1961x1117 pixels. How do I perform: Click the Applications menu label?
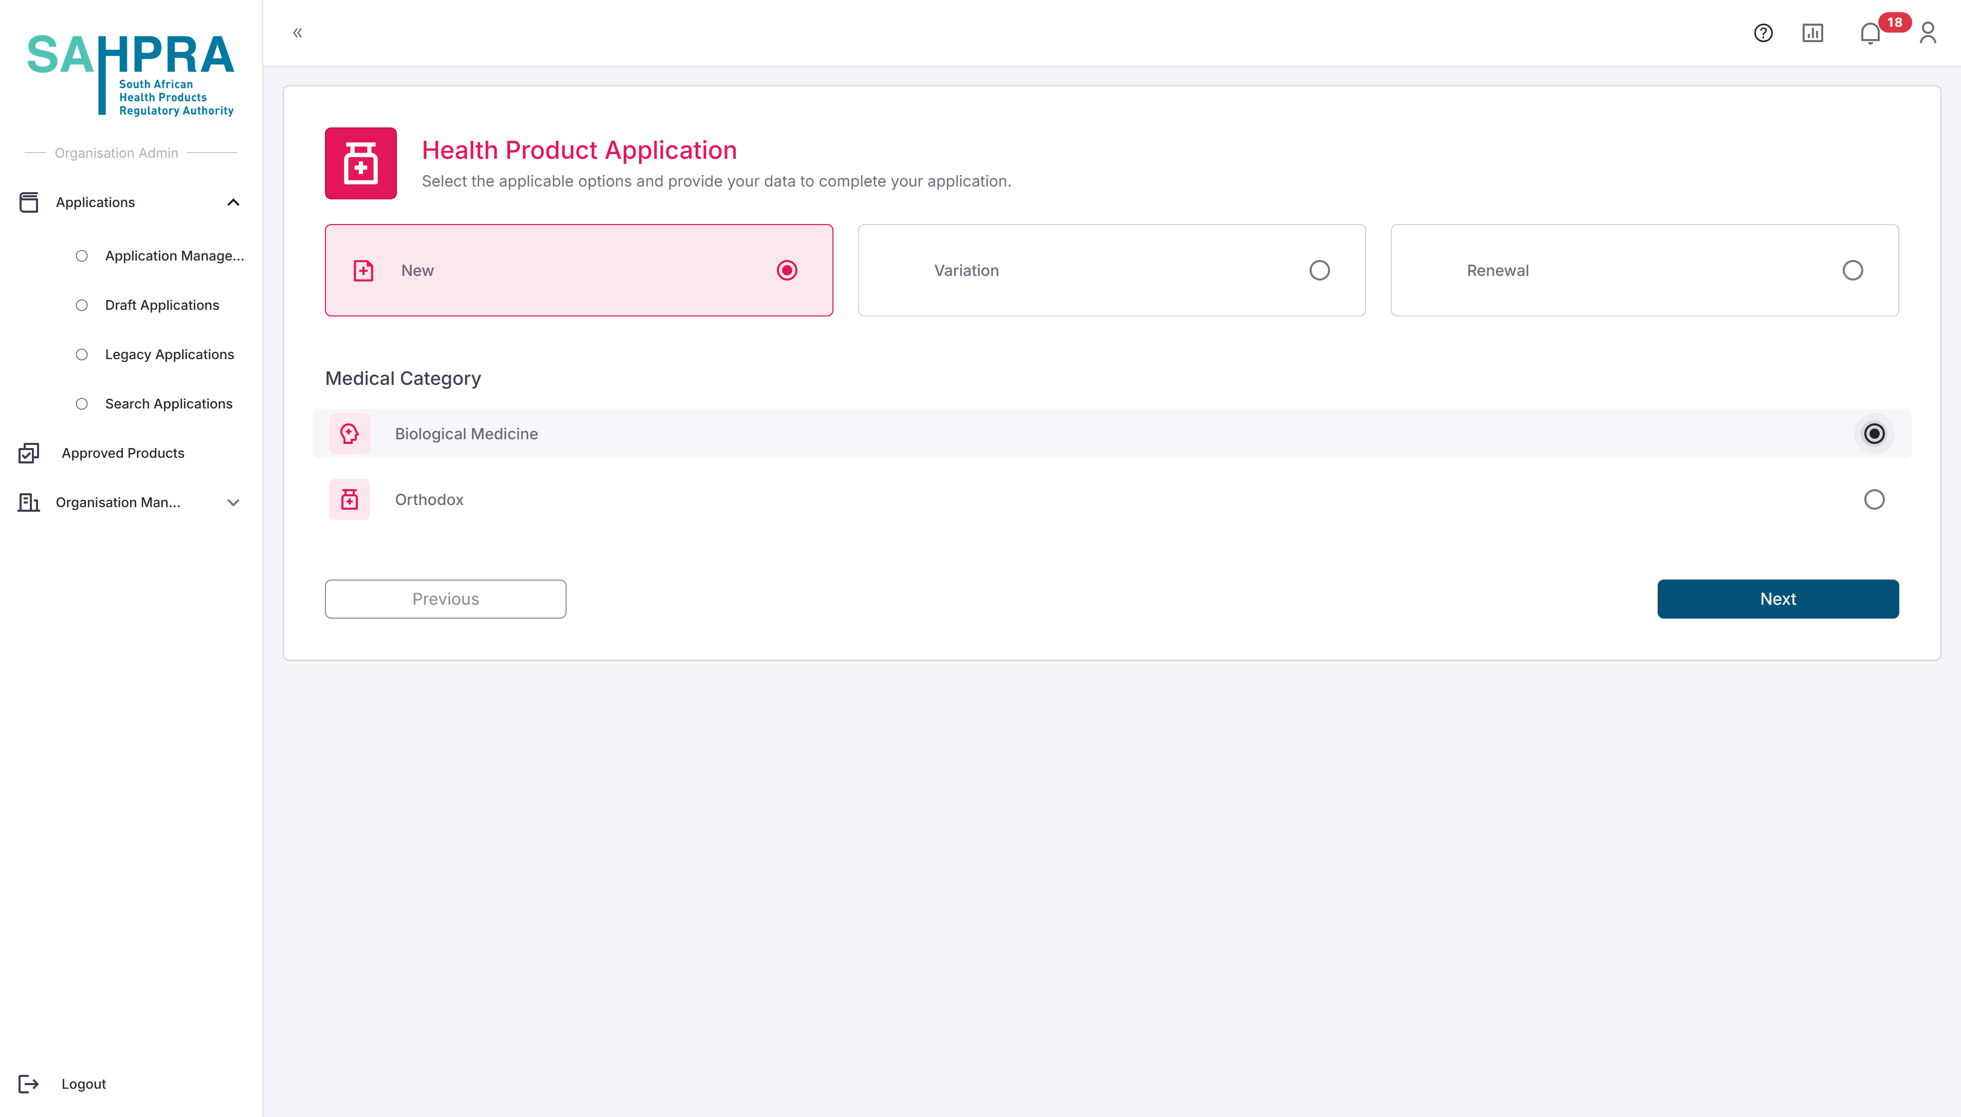click(x=95, y=202)
